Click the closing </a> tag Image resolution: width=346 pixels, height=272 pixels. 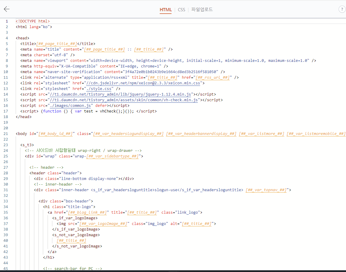coord(52,252)
